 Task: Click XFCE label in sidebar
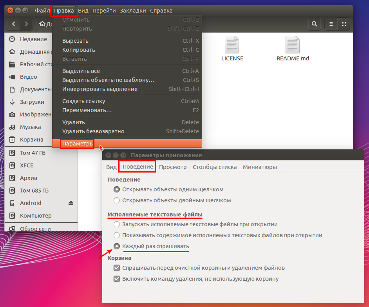tap(27, 165)
